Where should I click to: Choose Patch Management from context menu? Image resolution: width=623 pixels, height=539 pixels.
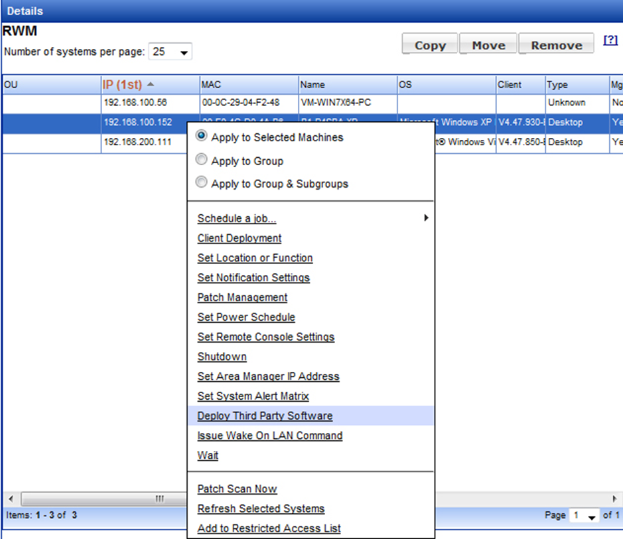242,298
